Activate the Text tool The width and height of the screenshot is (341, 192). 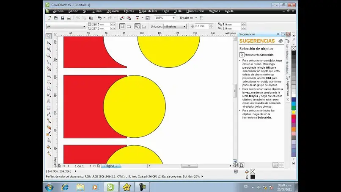[x=49, y=102]
